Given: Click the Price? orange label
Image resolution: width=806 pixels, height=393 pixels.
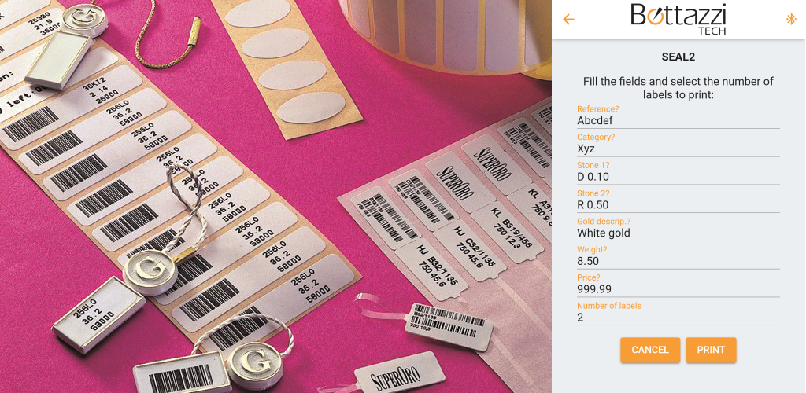Looking at the screenshot, I should tap(589, 277).
